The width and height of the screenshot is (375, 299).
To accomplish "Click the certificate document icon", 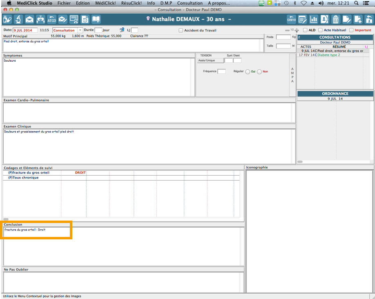I will 74,19.
